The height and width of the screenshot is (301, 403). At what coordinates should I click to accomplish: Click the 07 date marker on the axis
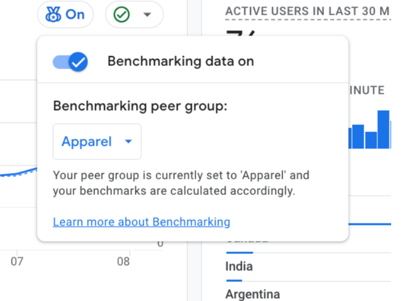coord(17,262)
